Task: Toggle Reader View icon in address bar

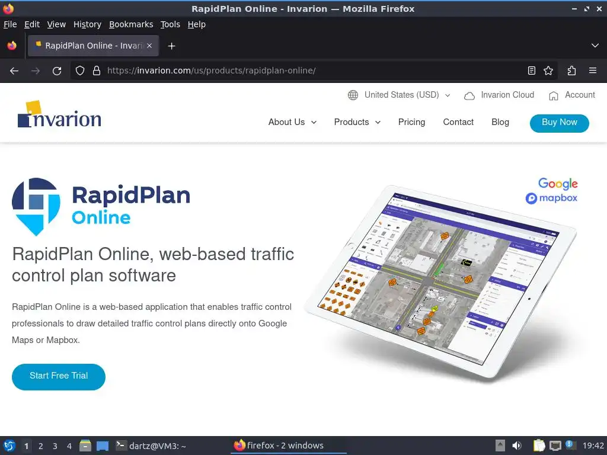Action: (x=532, y=71)
